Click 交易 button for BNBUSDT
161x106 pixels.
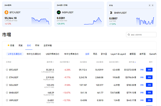coord(149,93)
